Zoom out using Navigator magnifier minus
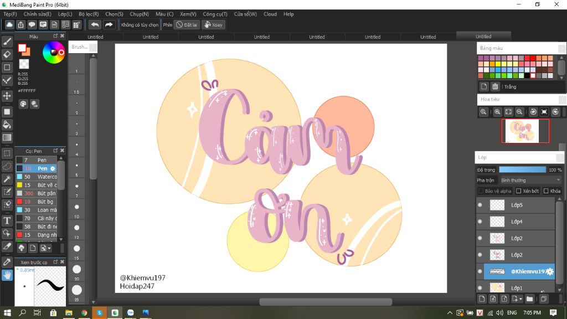Viewport: 567px width, 319px height. click(x=519, y=112)
